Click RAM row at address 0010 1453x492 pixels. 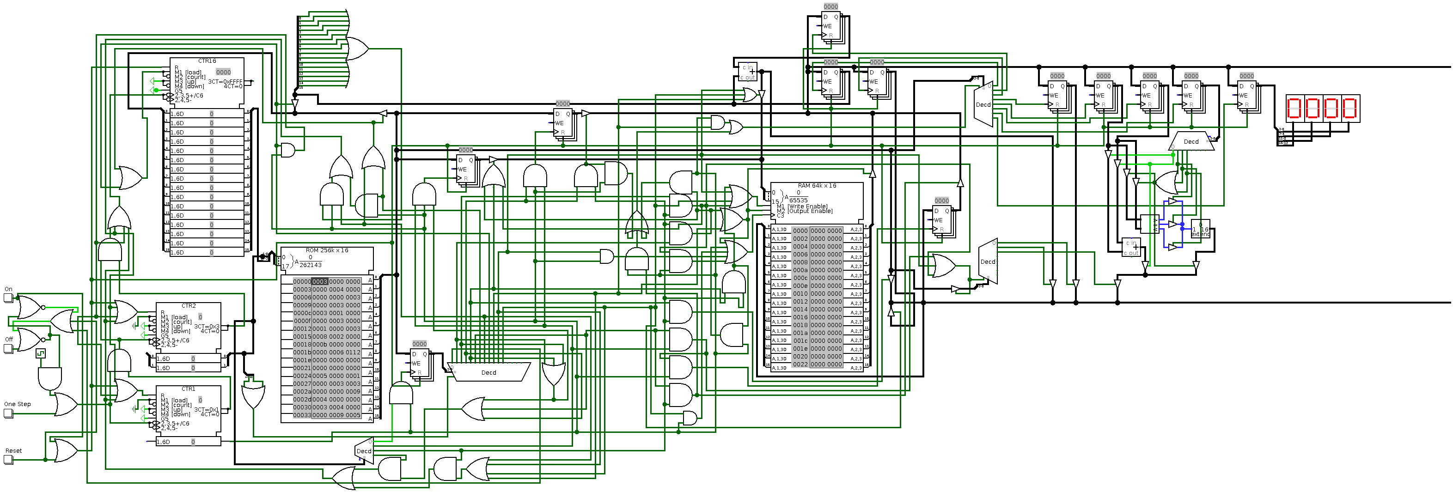(x=817, y=294)
